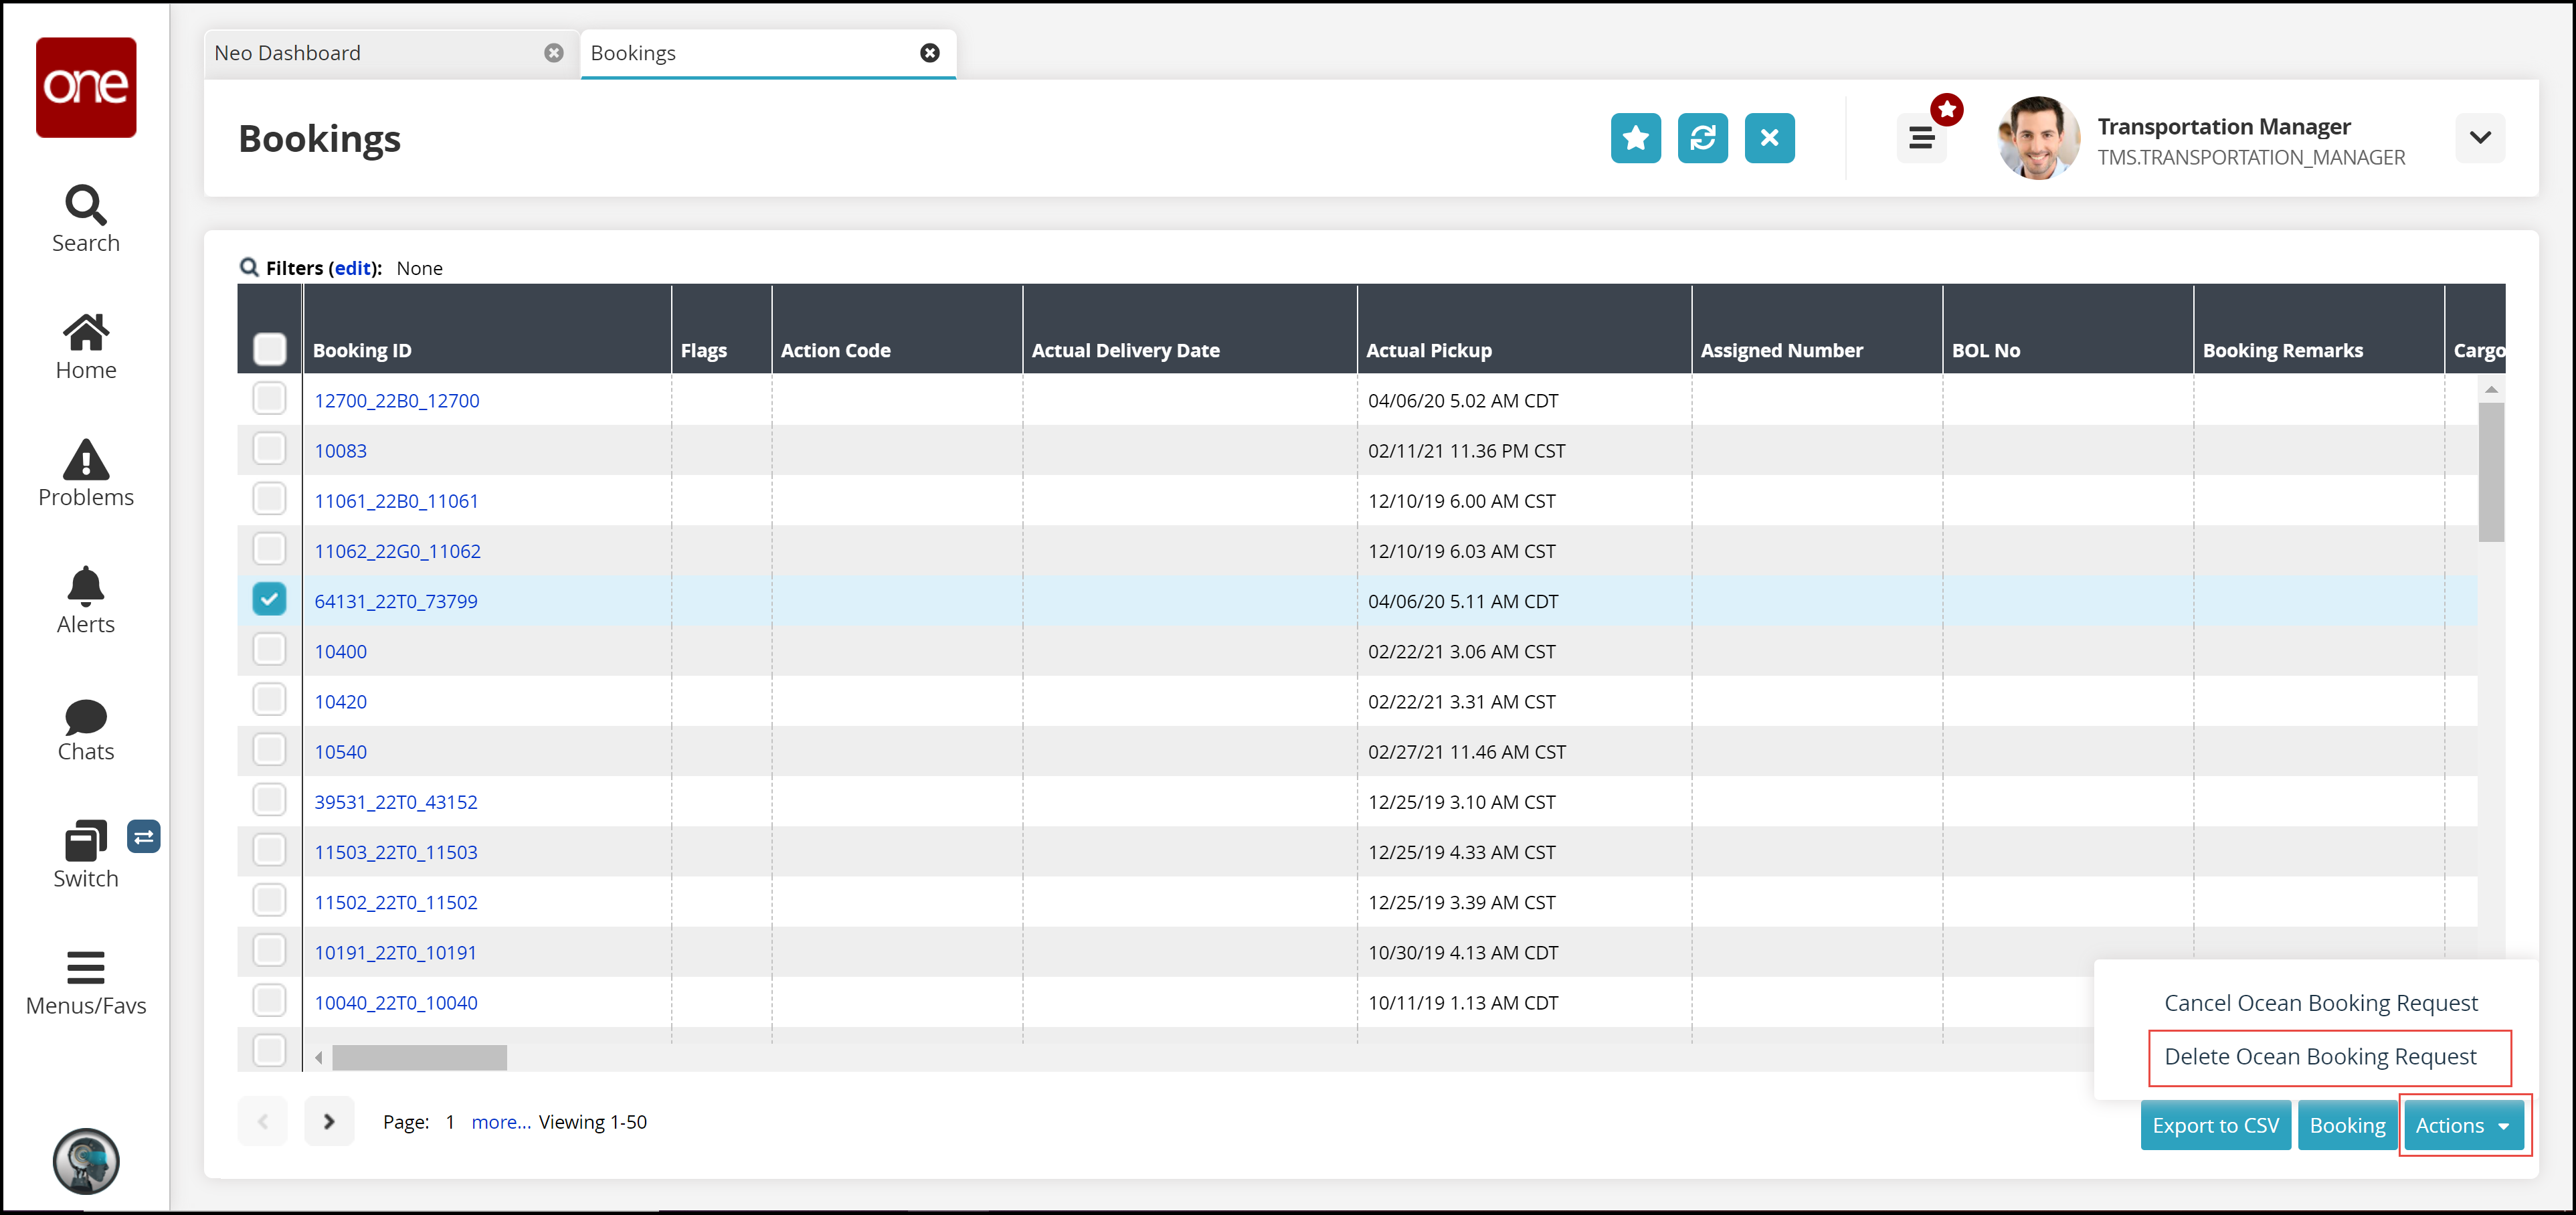
Task: Click Export to CSV button
Action: pos(2216,1125)
